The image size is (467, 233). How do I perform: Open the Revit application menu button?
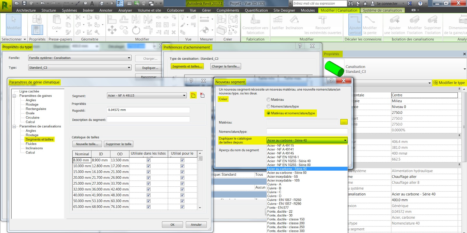tap(6, 6)
